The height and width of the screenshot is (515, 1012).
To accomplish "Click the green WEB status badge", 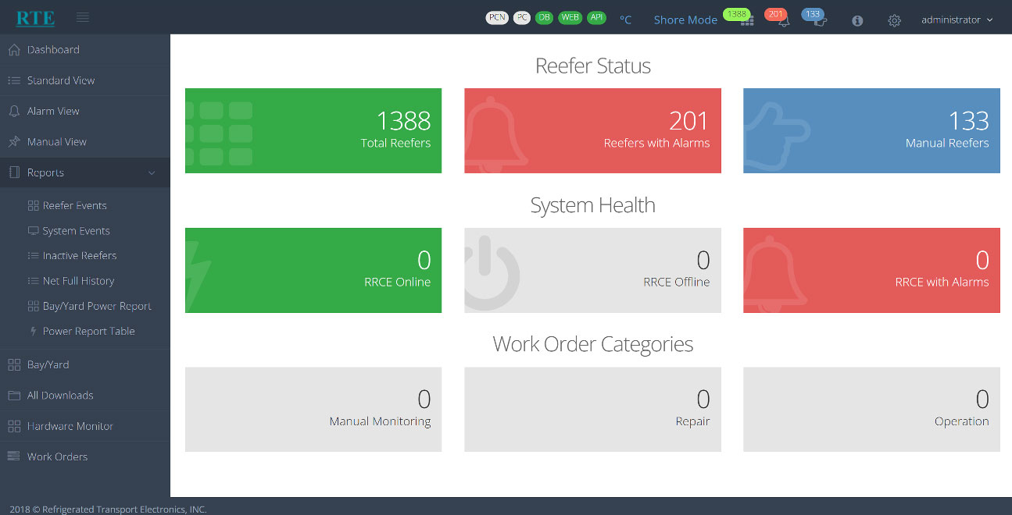I will 570,18.
